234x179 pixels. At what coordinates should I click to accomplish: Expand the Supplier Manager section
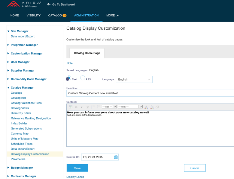tap(8, 70)
